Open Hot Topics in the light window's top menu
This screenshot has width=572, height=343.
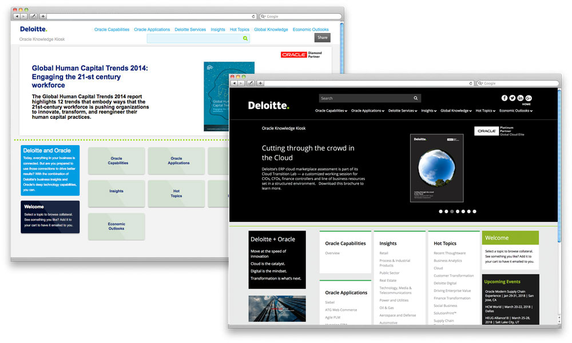pyautogui.click(x=240, y=30)
